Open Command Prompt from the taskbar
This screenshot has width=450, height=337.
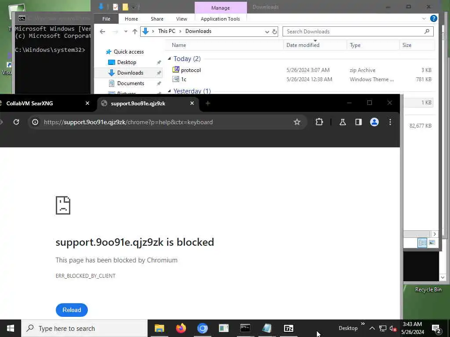coord(245,328)
